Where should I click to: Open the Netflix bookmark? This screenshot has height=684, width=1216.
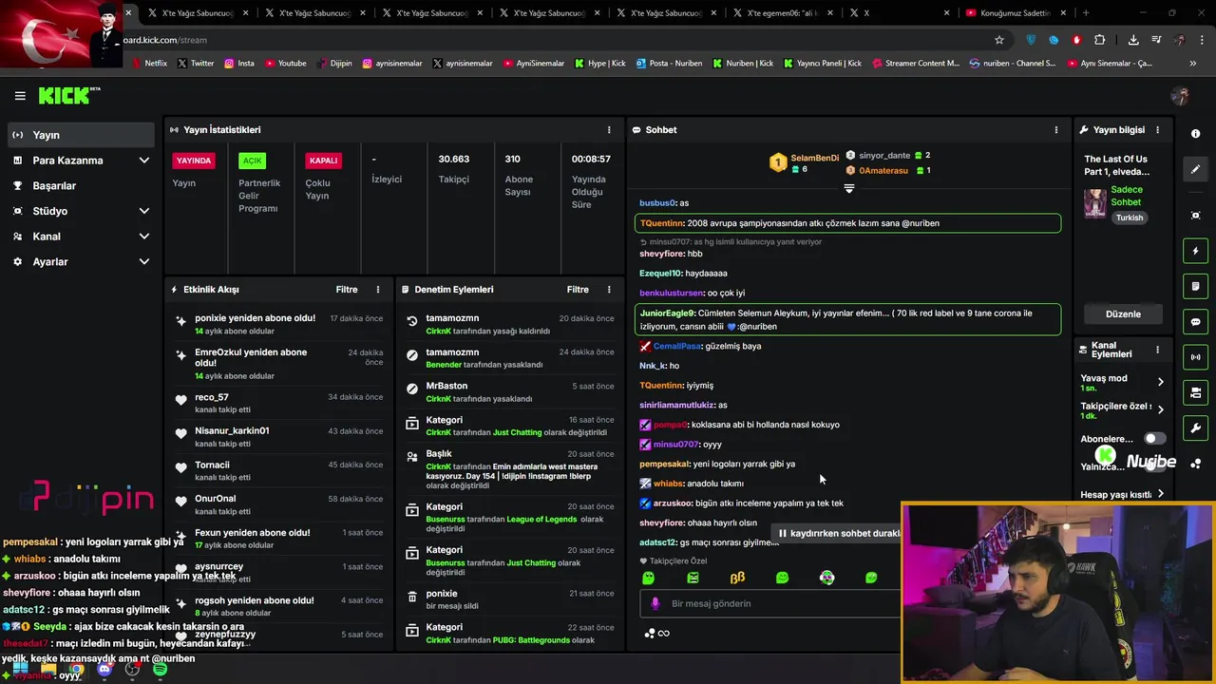coord(149,64)
